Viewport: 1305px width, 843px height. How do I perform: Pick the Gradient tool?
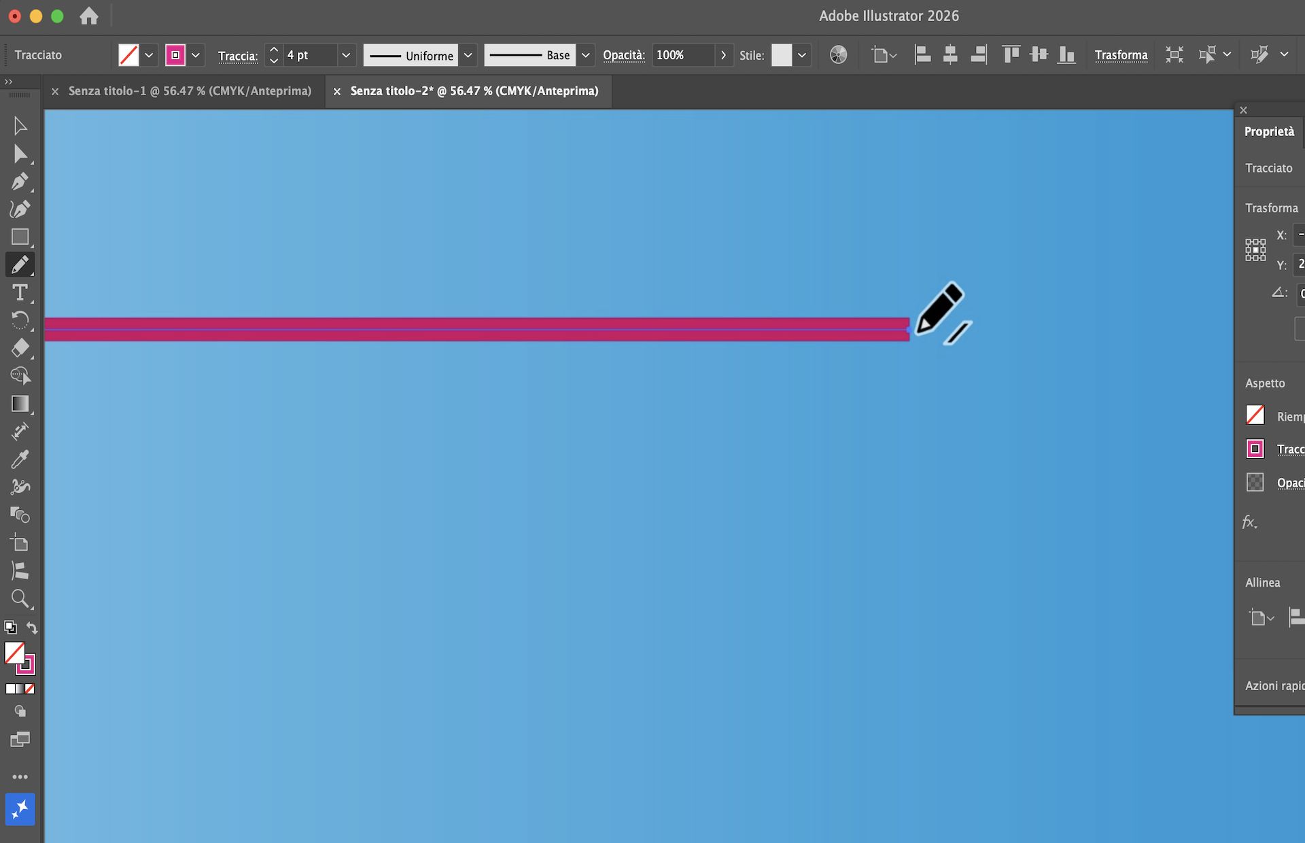pos(20,405)
